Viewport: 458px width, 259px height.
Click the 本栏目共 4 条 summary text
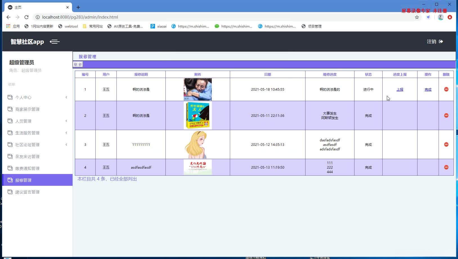(107, 179)
